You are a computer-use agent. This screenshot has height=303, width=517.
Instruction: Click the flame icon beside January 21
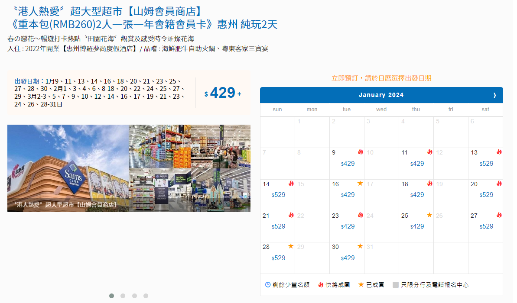(x=291, y=215)
